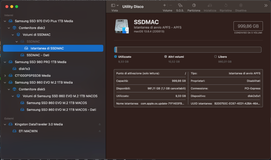Click the Altri volumi grey swatch
Viewport: 271px width, 160px height.
pyautogui.click(x=166, y=56)
